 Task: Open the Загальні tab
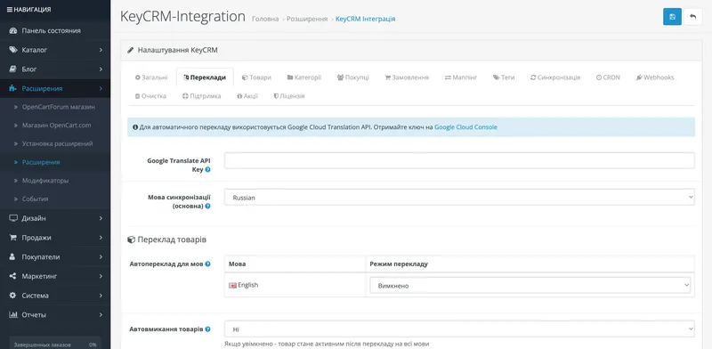coord(151,77)
